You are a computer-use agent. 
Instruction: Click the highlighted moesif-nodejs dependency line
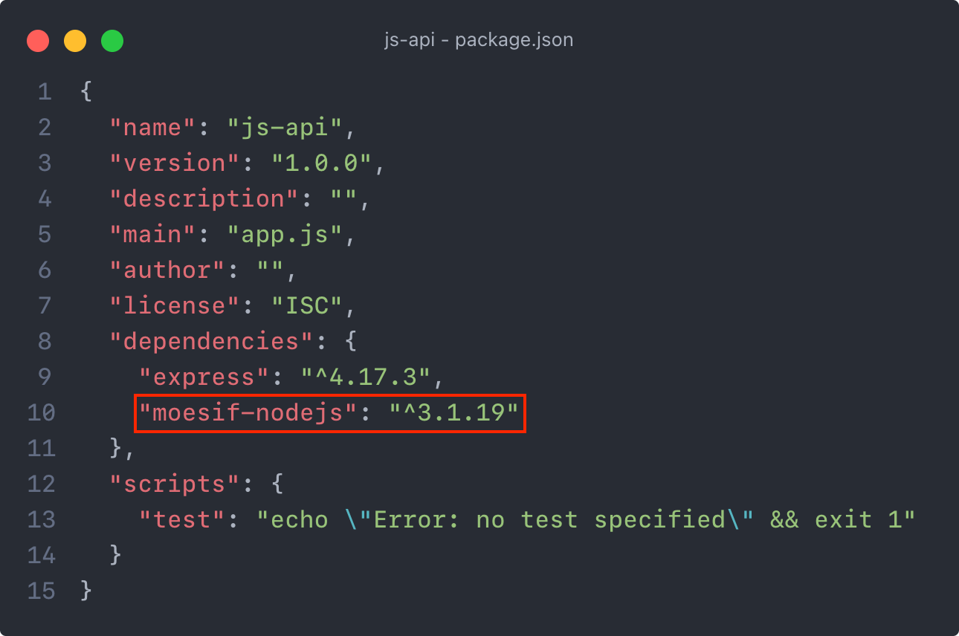point(329,413)
